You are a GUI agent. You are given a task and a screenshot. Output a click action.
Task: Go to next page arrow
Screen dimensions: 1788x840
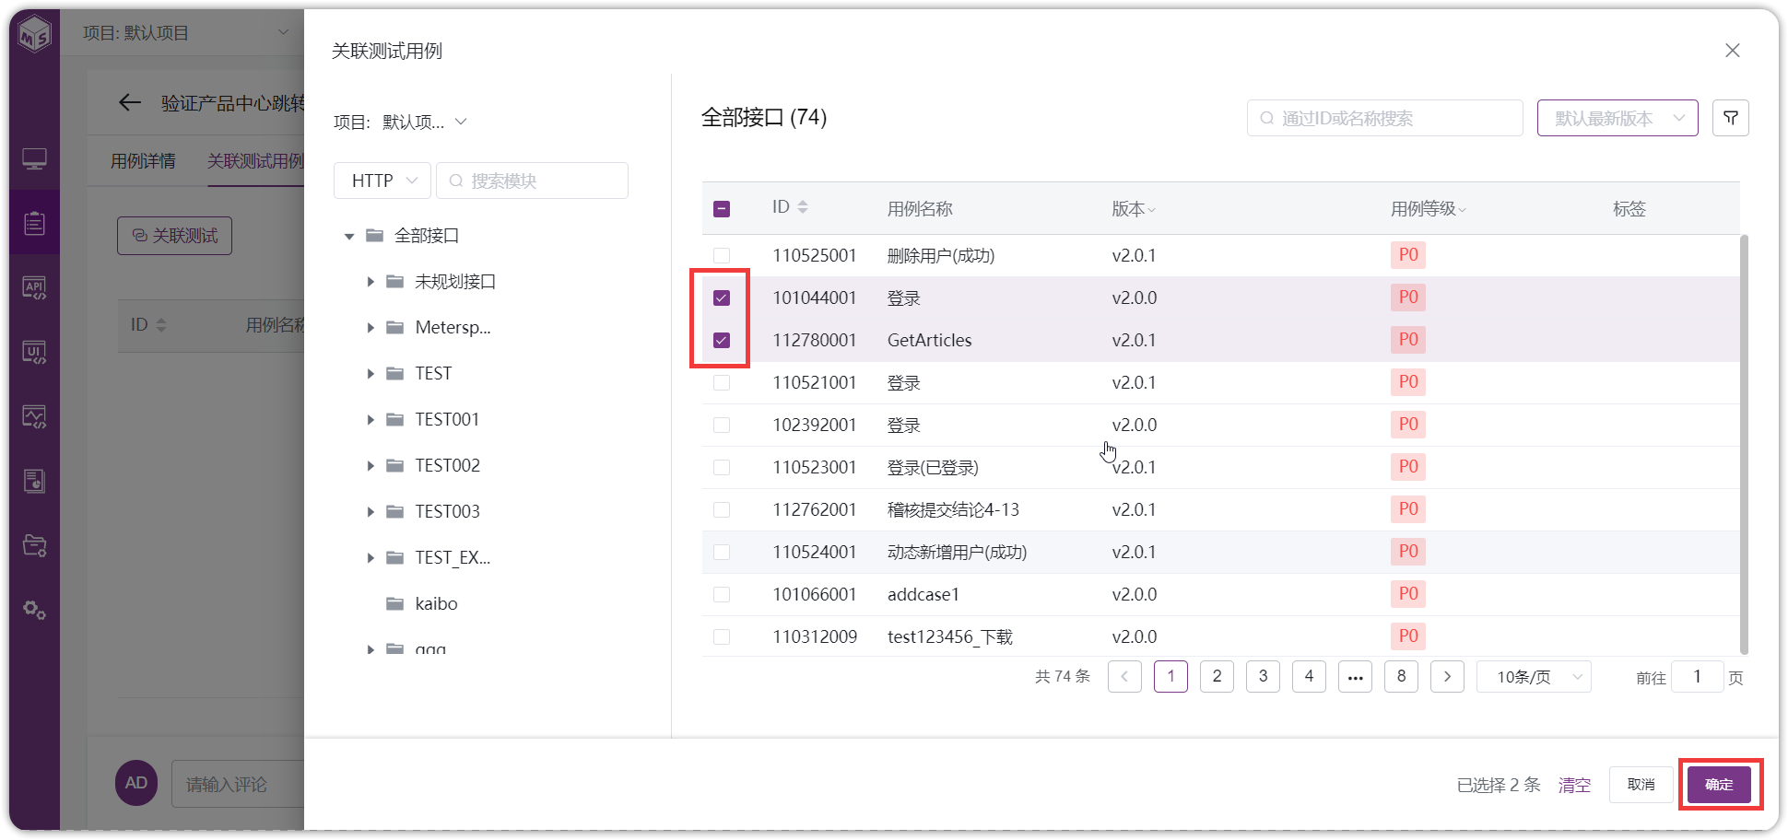coord(1447,677)
